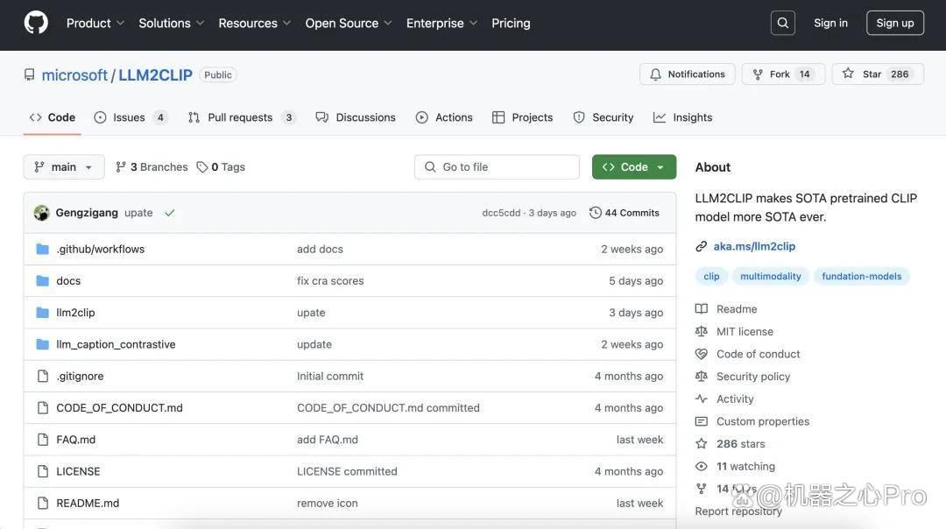
Task: View the 44 Commits history
Action: pyautogui.click(x=625, y=213)
